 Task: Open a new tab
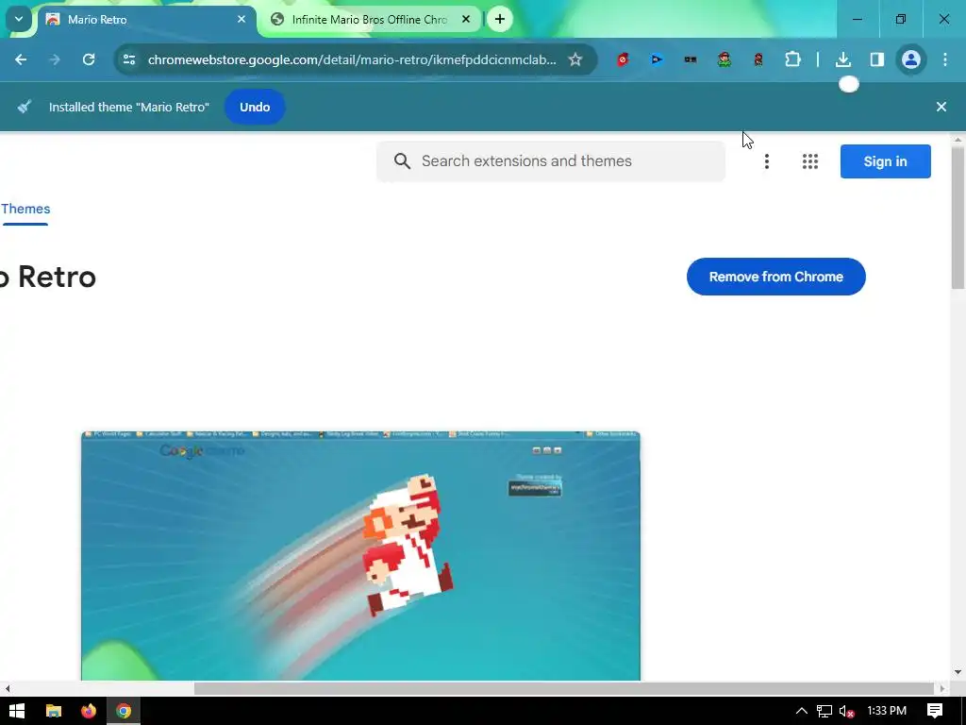tap(500, 19)
